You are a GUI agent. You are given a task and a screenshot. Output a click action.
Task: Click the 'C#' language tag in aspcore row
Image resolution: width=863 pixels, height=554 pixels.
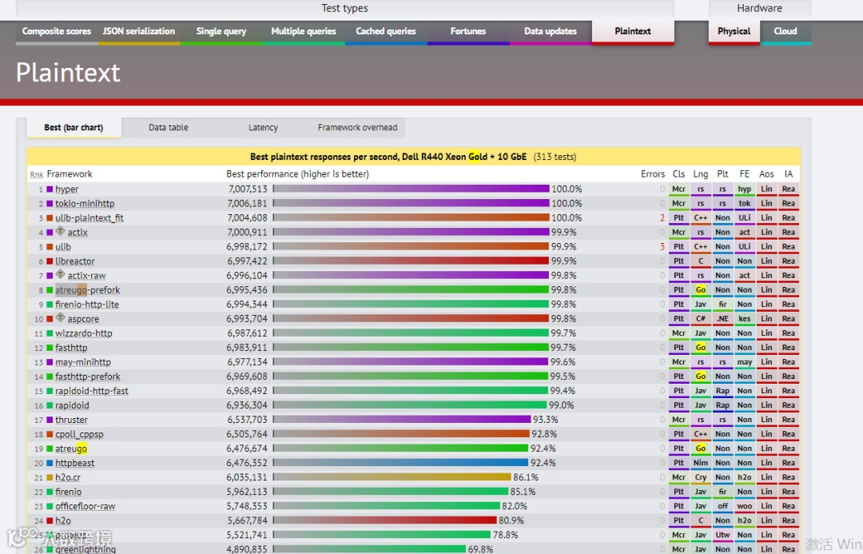tap(701, 319)
